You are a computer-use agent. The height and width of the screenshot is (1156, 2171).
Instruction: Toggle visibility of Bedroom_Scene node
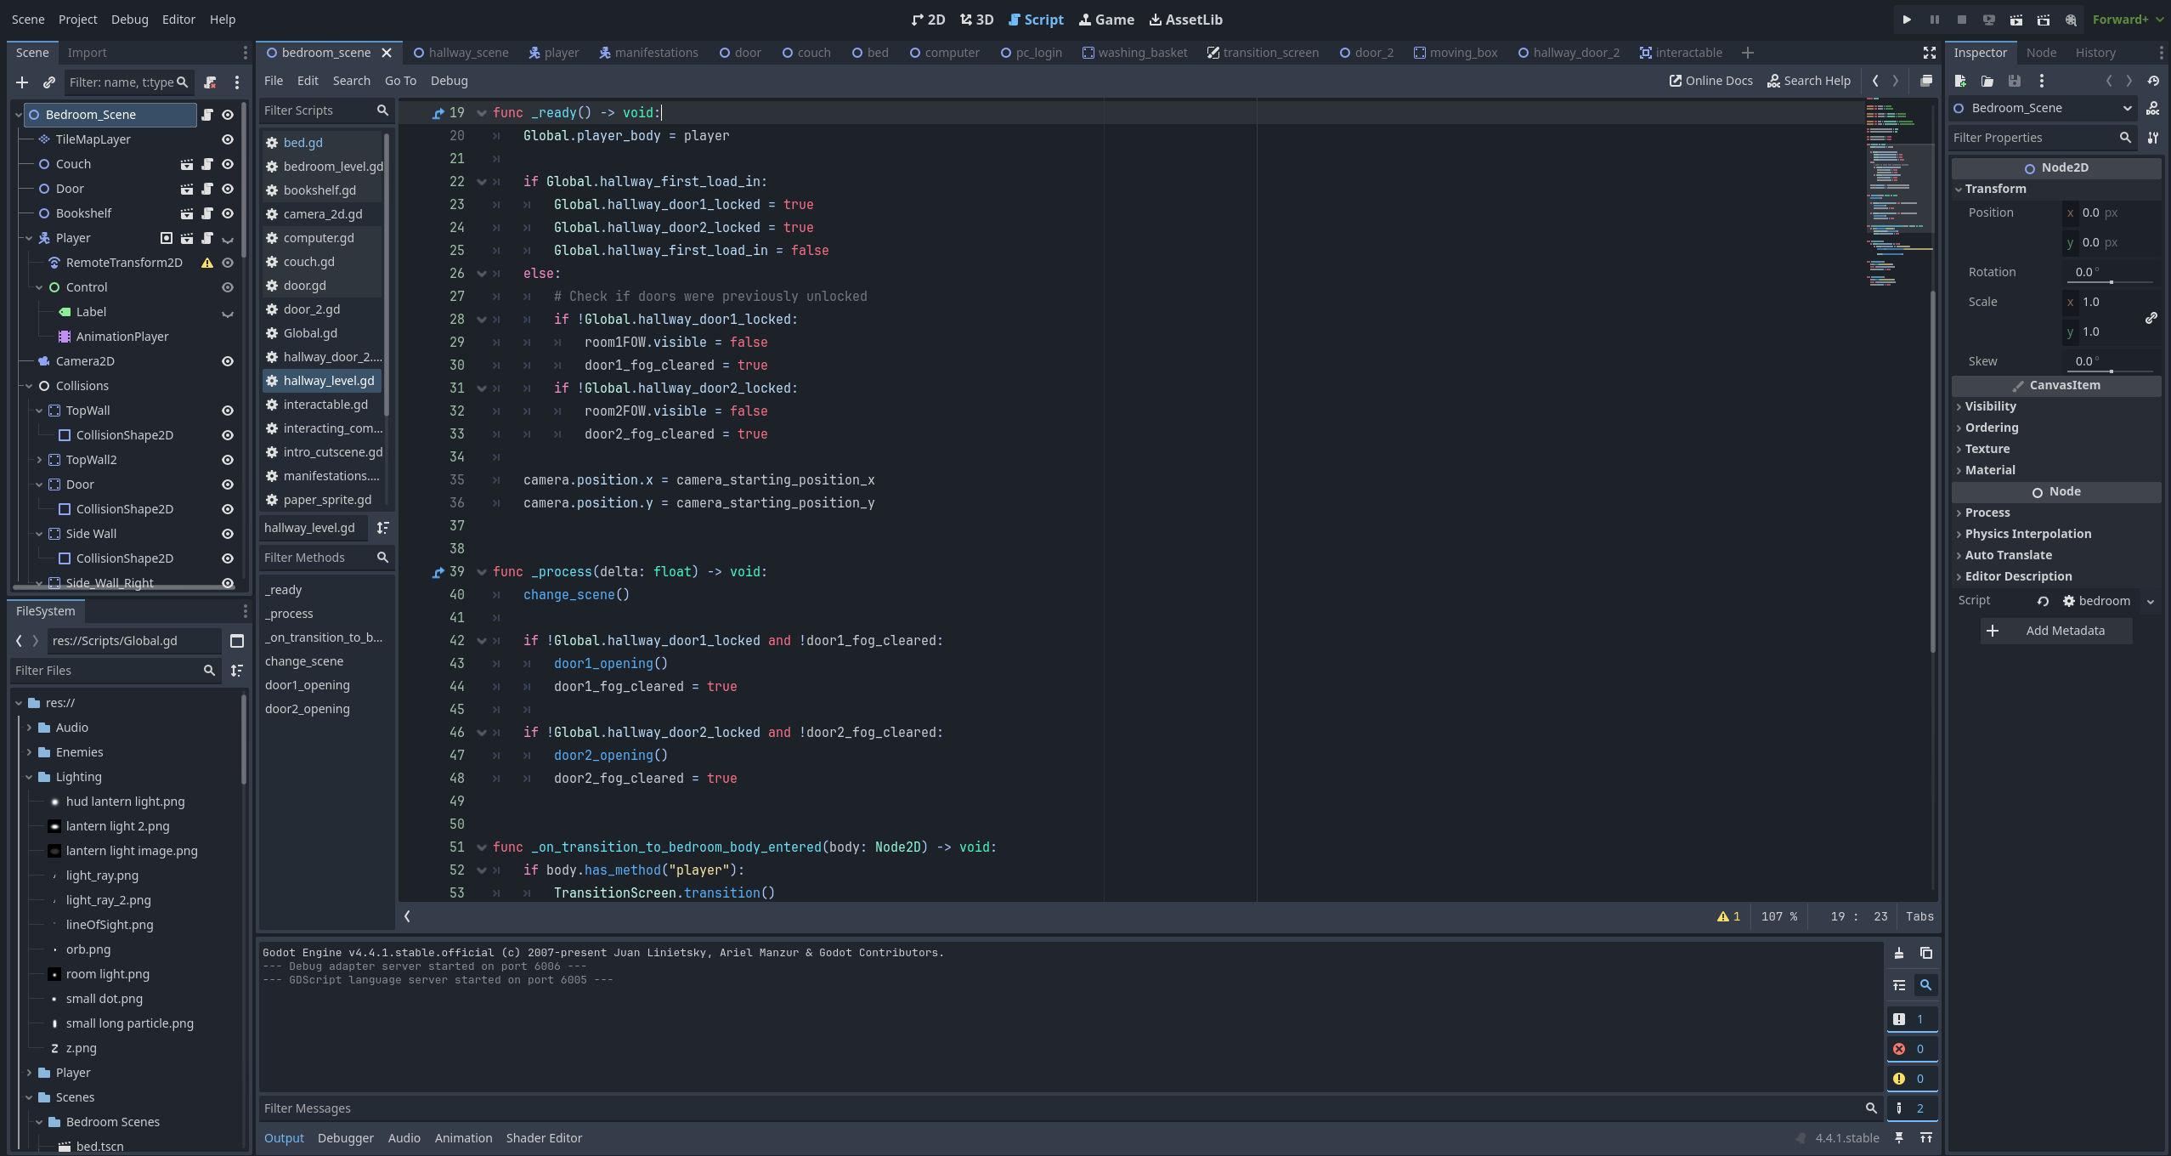(x=228, y=115)
